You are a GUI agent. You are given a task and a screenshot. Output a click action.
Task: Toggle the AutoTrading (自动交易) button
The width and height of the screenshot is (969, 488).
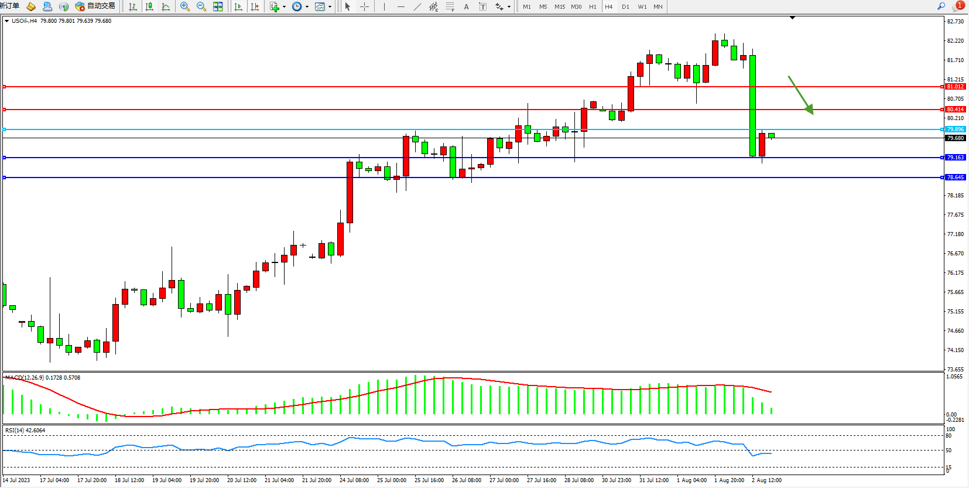pos(95,6)
